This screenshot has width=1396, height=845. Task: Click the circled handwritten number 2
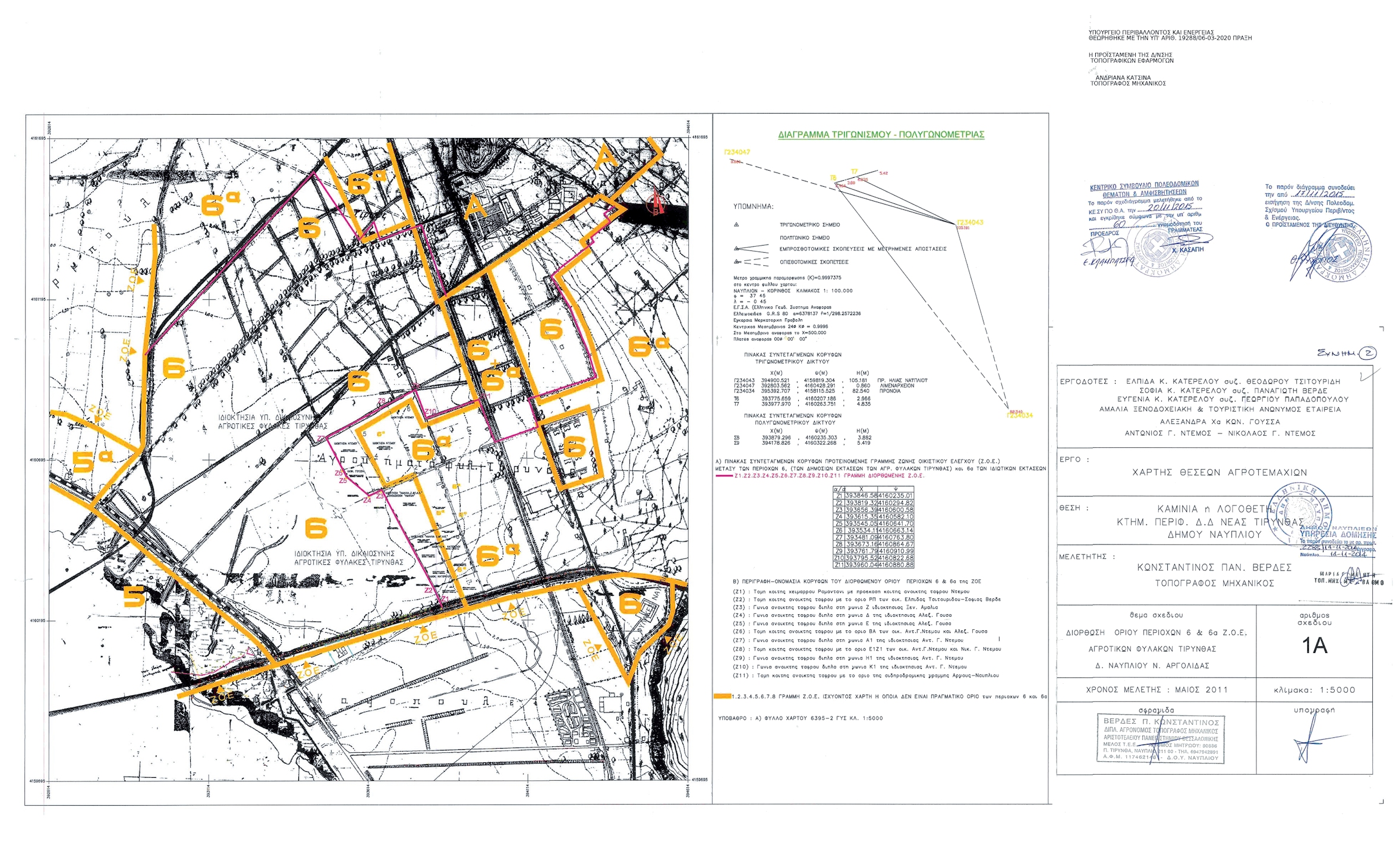click(1368, 353)
